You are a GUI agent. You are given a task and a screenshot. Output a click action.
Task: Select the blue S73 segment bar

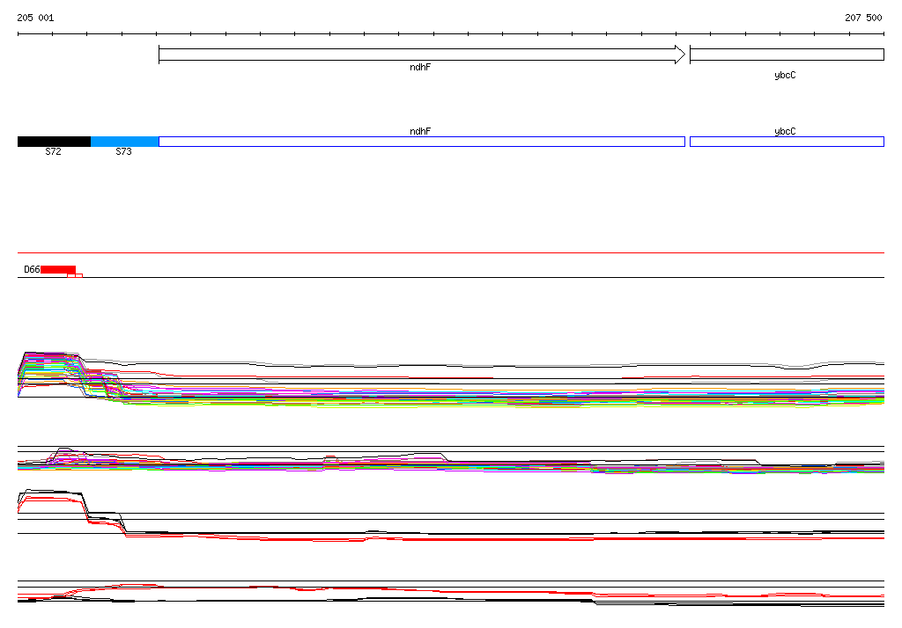[x=124, y=142]
